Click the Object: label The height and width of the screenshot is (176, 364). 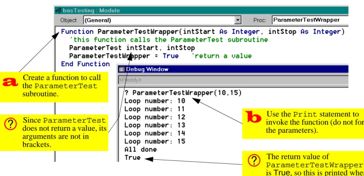tap(69, 20)
